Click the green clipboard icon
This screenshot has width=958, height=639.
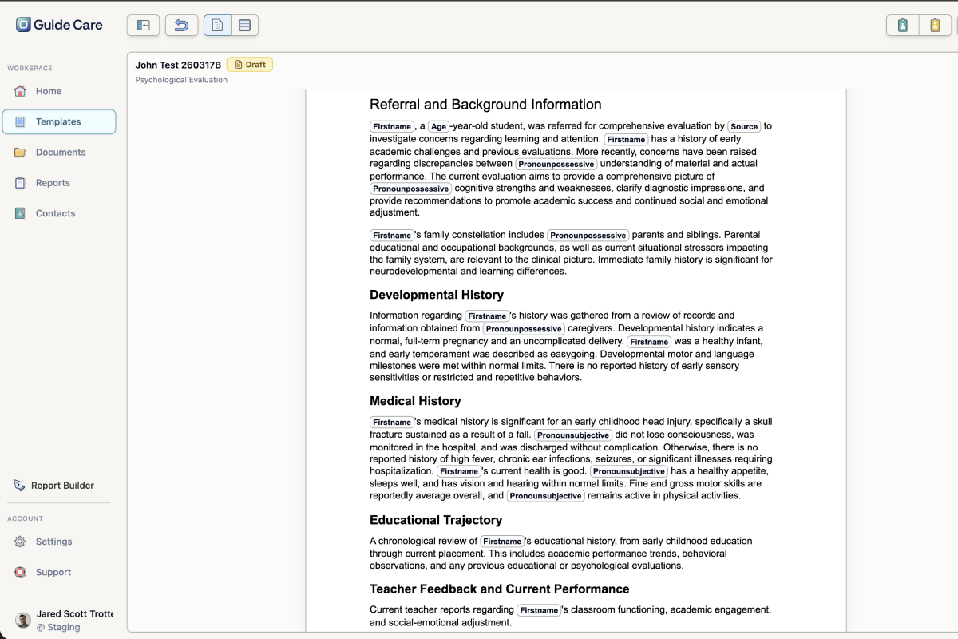coord(903,26)
